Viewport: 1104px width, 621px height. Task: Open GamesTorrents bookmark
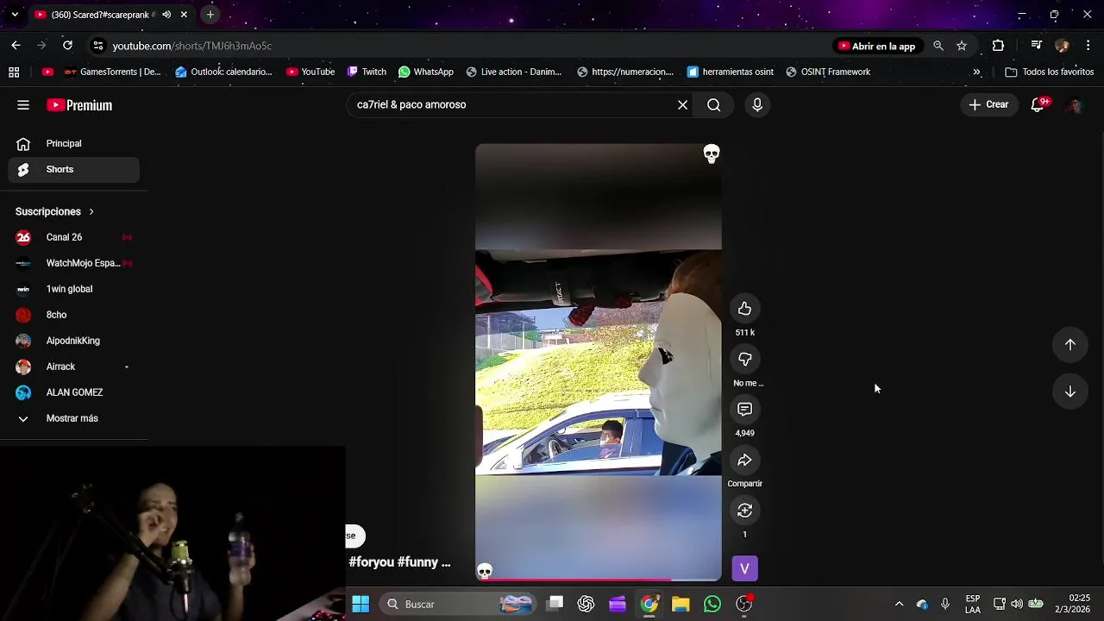click(112, 72)
